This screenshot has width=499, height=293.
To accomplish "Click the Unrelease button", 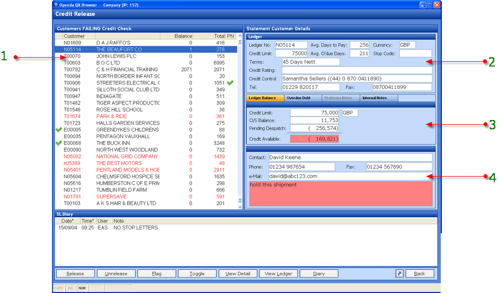I will (116, 274).
